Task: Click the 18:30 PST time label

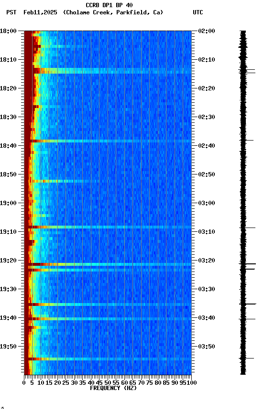Action: [x=8, y=117]
